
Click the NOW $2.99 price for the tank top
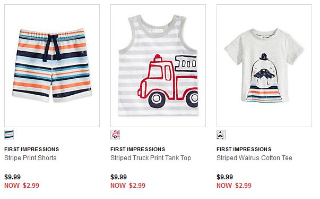128,186
